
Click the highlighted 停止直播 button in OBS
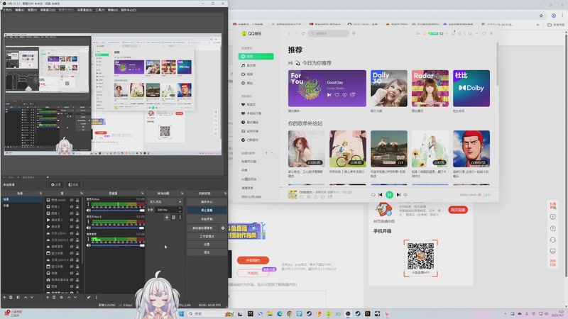[x=207, y=210]
